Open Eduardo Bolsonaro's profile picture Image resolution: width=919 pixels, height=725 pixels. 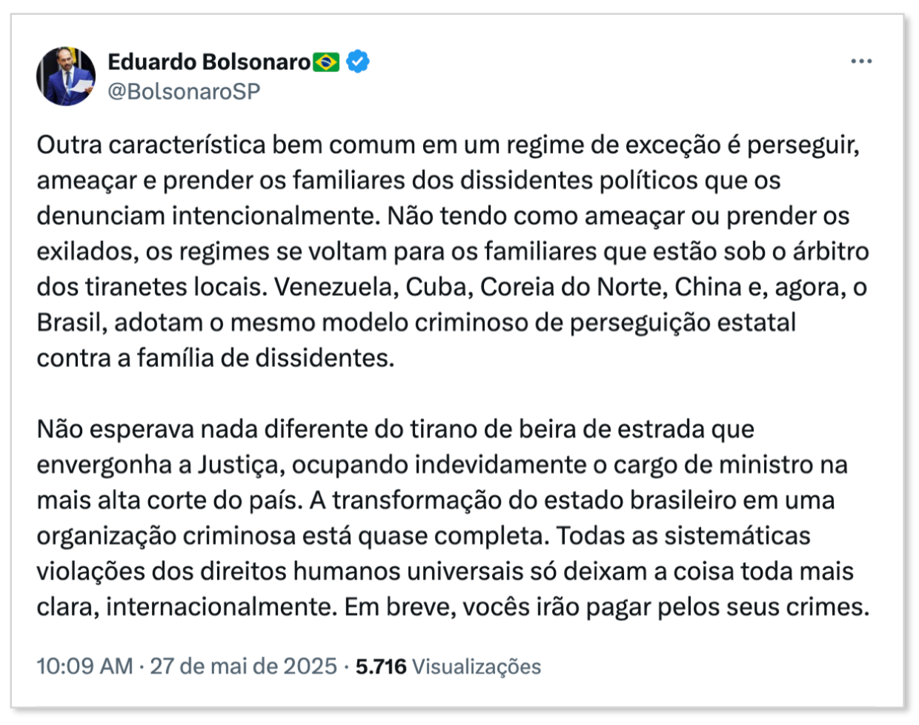[x=66, y=76]
